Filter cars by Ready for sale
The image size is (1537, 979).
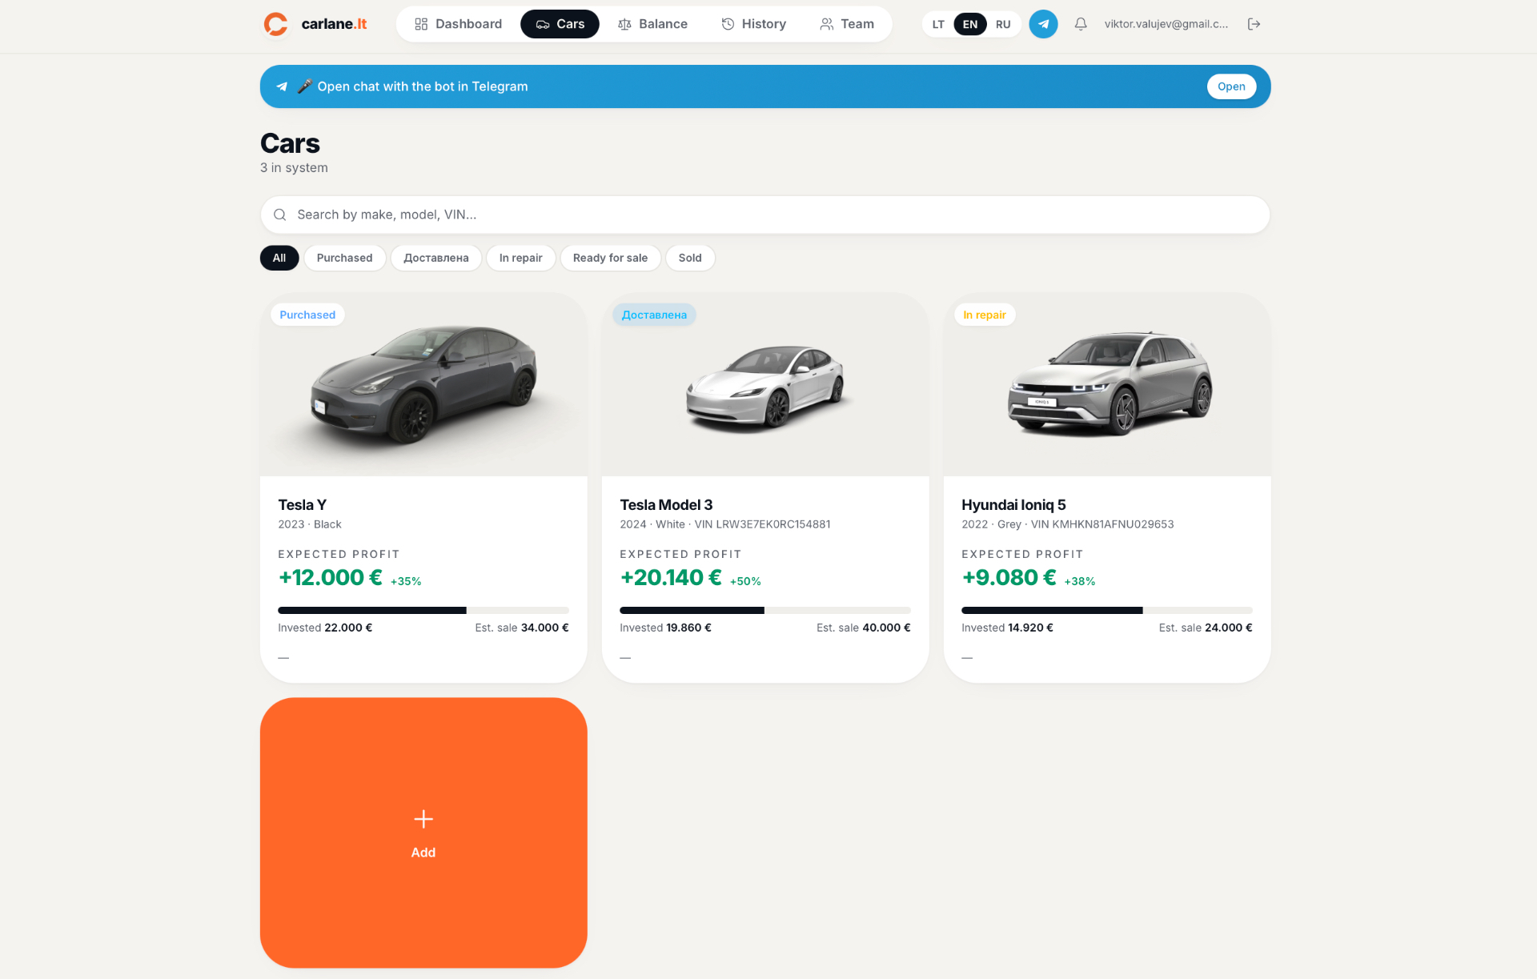coord(611,258)
